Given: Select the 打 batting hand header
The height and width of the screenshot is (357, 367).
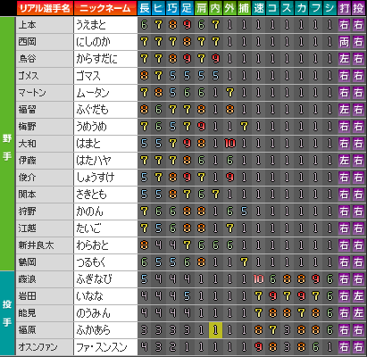Looking at the screenshot, I should 345,8.
